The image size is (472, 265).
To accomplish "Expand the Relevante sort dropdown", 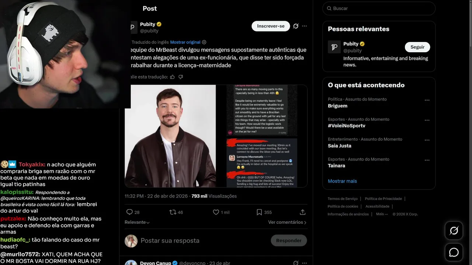I will [x=137, y=222].
